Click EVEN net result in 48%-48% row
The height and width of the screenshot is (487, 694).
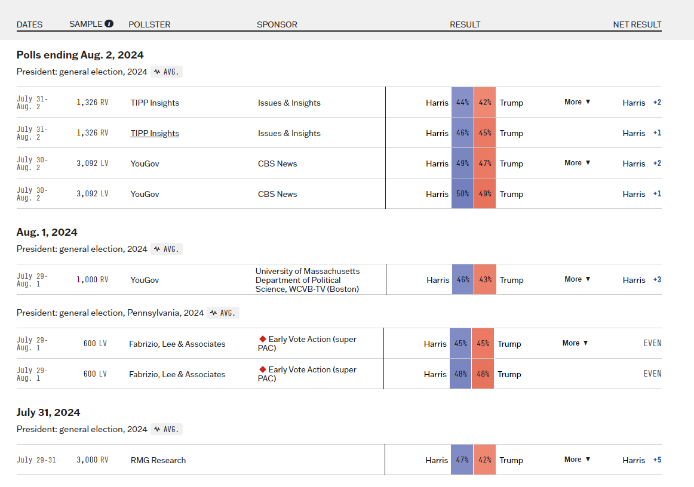(x=652, y=374)
